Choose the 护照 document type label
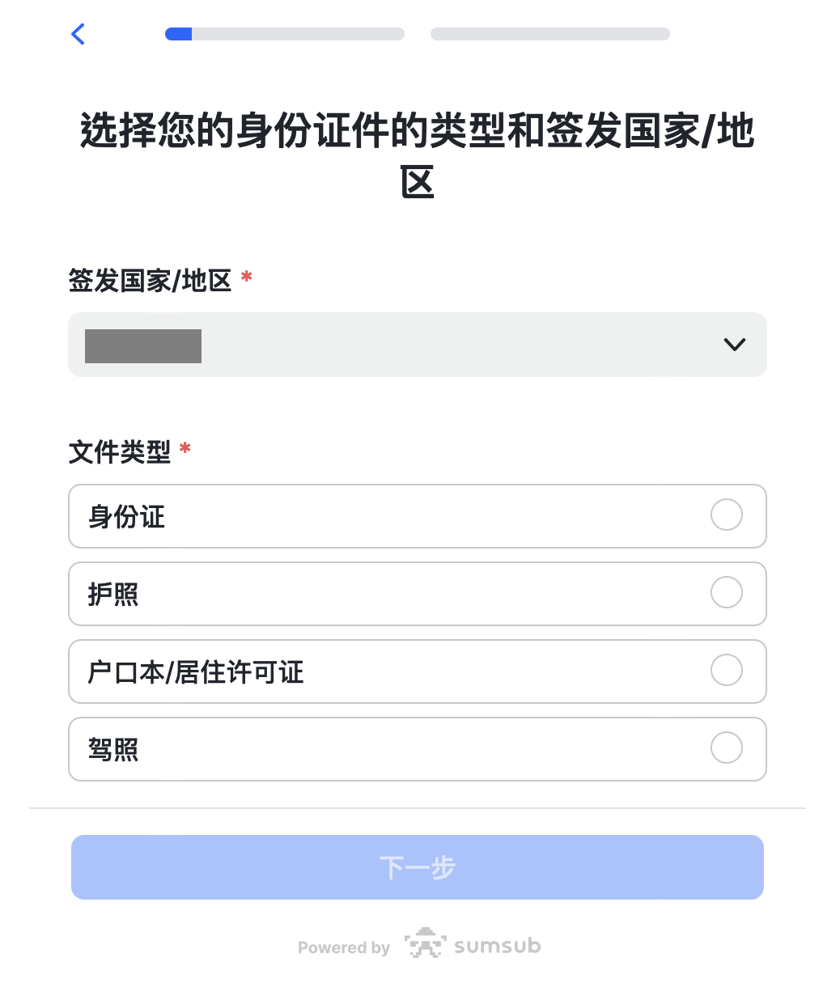Screen dimensions: 840x987 [113, 595]
